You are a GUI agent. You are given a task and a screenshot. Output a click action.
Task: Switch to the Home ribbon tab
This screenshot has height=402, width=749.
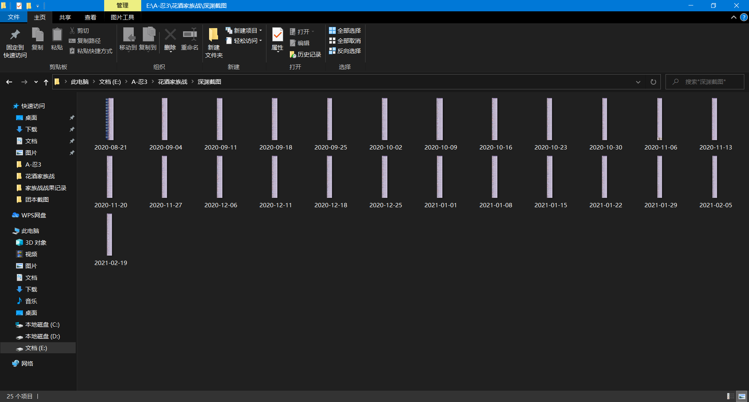(40, 17)
